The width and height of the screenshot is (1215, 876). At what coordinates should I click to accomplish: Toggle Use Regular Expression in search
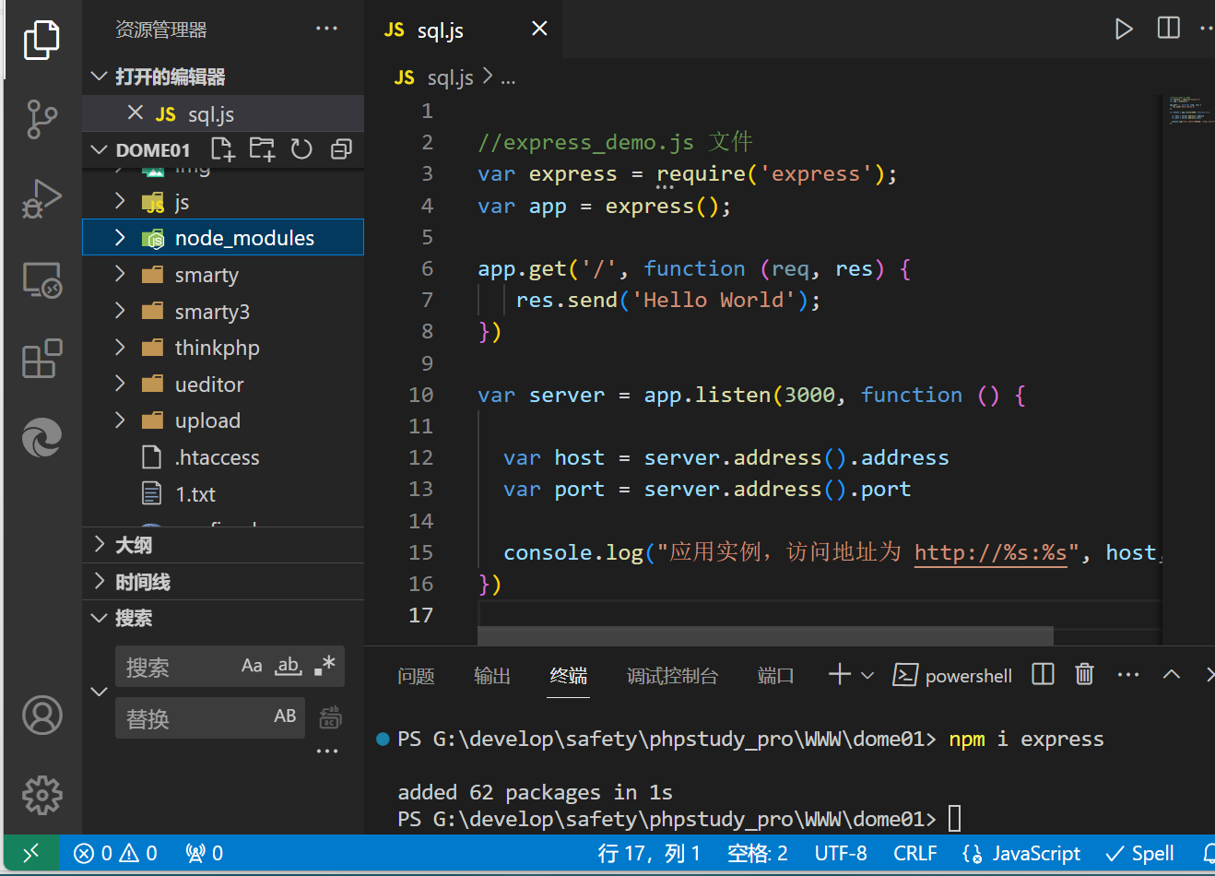click(324, 666)
